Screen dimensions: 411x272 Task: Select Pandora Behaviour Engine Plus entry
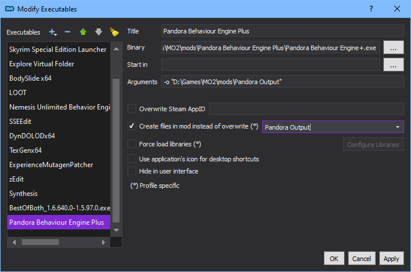59,222
